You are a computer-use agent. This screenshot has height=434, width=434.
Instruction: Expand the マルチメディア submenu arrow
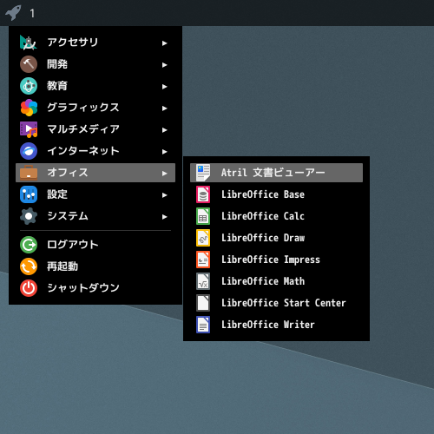coord(164,130)
